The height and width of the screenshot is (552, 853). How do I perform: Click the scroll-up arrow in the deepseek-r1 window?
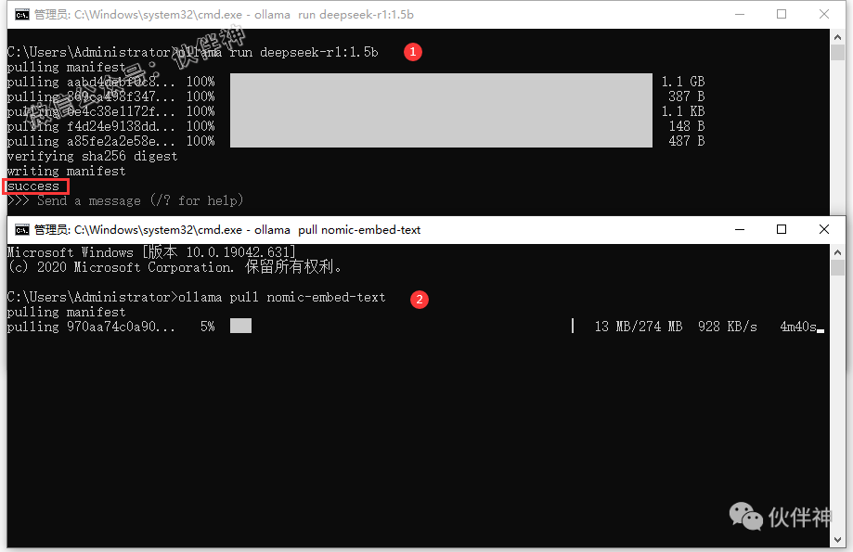coord(838,37)
